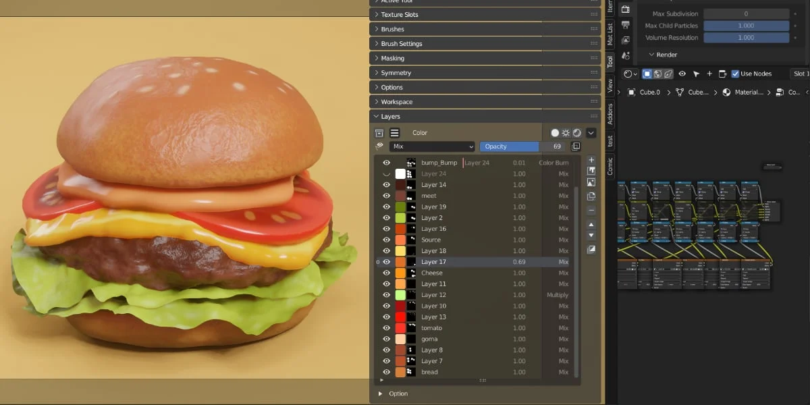Open the Mix blend mode dropdown
810x405 pixels.
pos(432,146)
